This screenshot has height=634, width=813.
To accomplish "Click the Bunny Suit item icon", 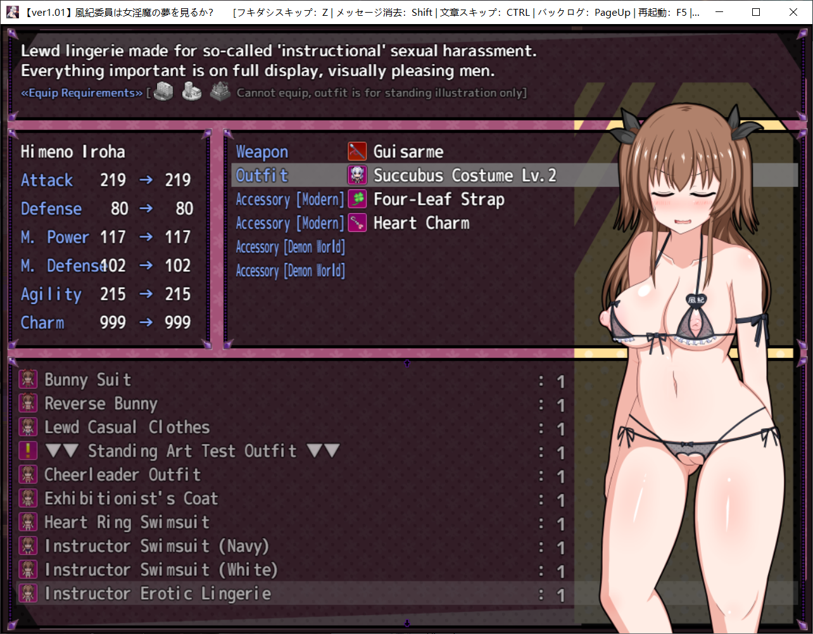I will tap(28, 379).
